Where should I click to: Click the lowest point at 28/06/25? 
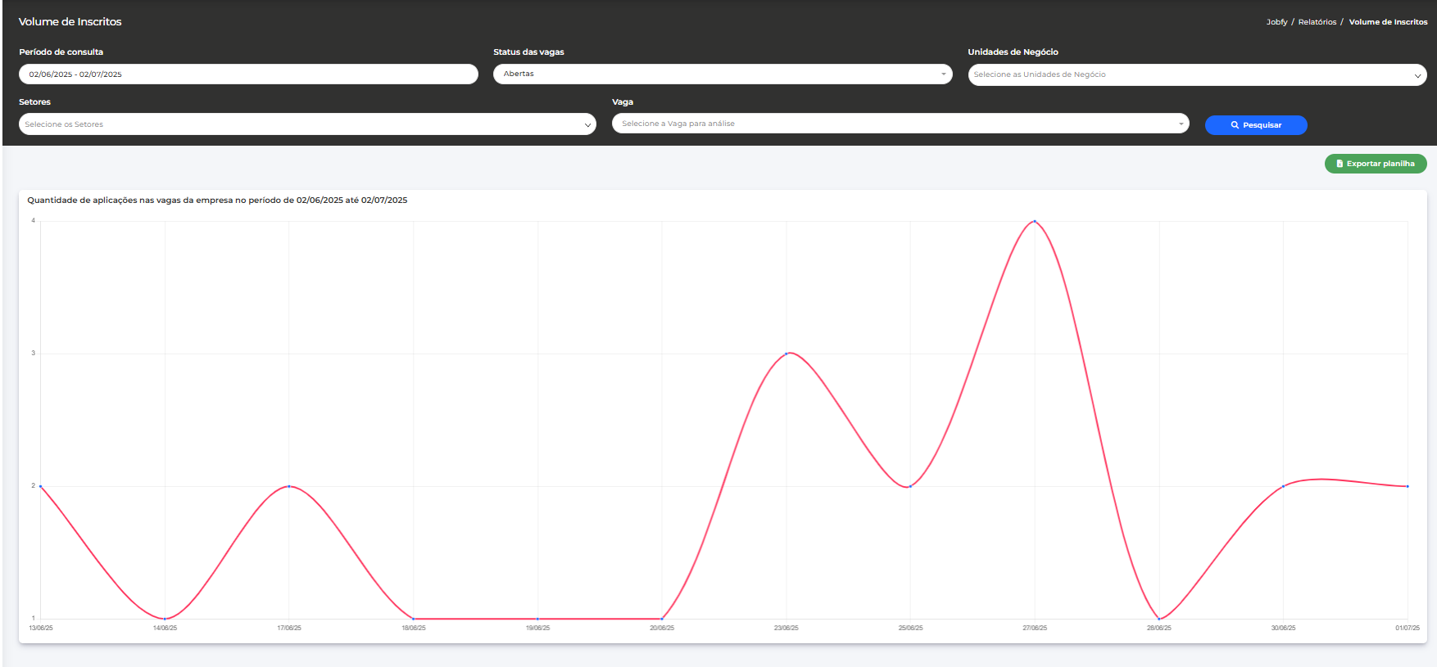point(1159,619)
